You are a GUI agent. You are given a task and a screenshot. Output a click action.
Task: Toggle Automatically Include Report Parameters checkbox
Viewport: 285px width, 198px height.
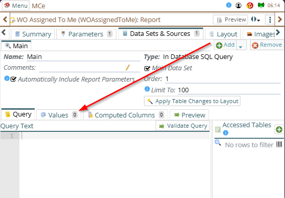click(x=13, y=79)
